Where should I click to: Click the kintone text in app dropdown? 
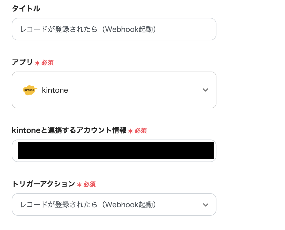(55, 90)
